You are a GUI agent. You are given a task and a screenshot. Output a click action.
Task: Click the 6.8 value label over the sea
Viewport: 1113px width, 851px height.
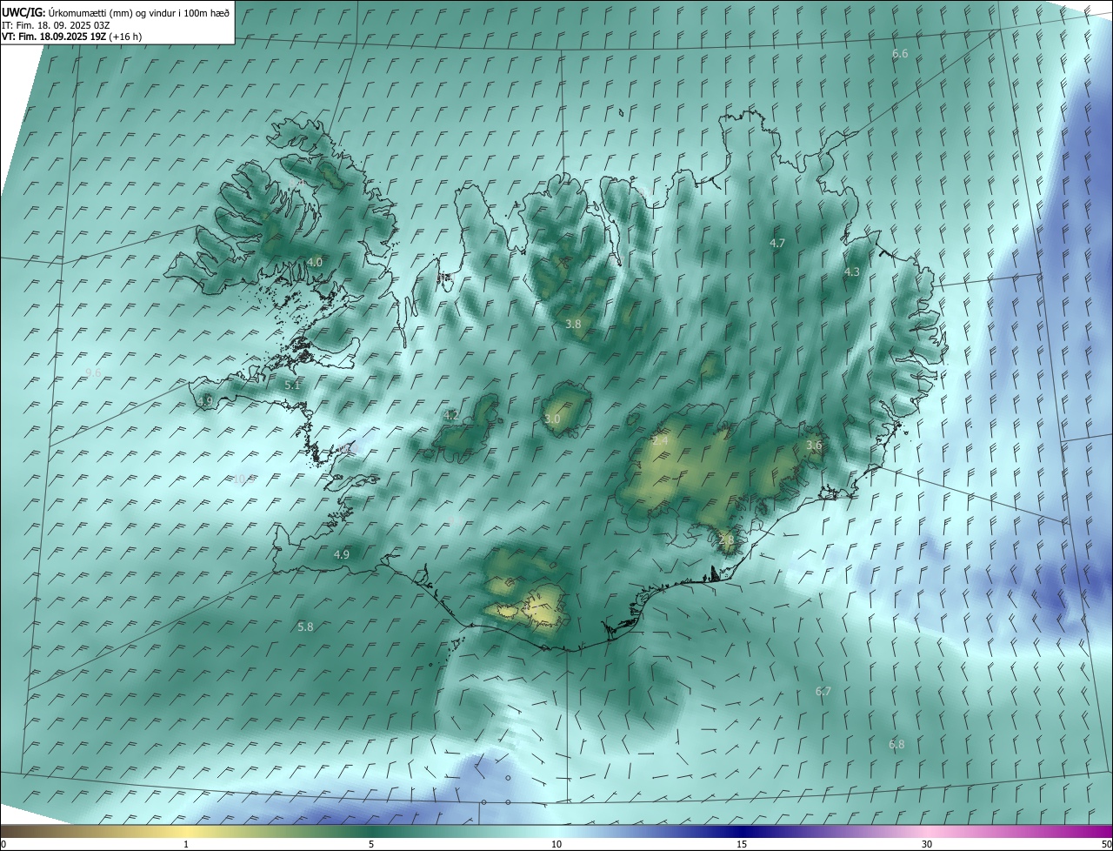click(x=896, y=745)
